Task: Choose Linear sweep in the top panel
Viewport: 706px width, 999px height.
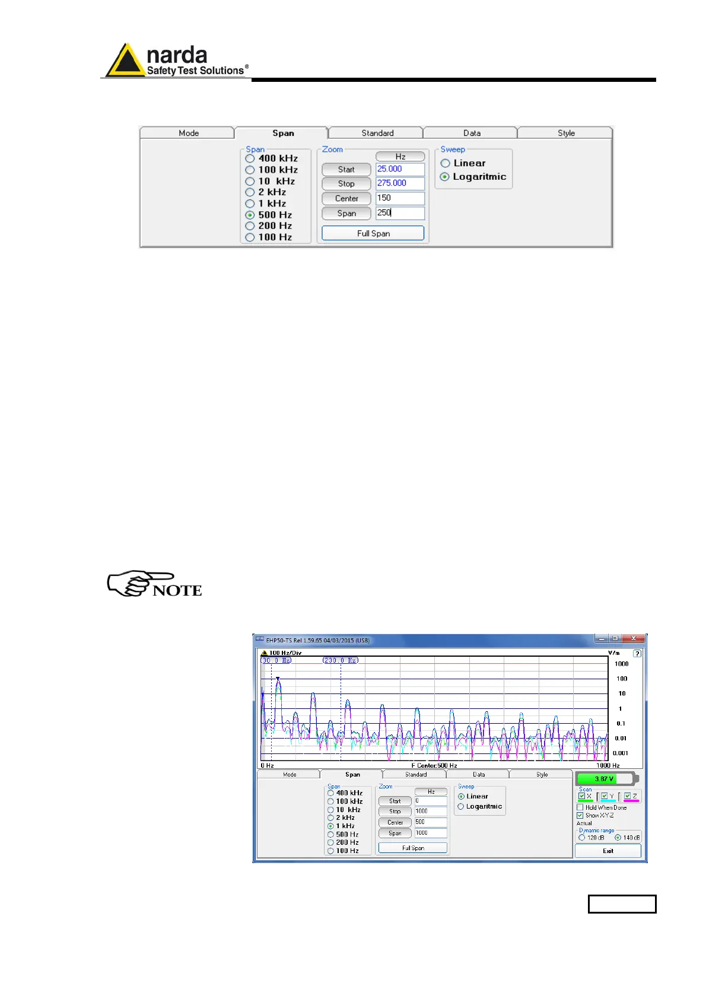Action: coord(463,163)
